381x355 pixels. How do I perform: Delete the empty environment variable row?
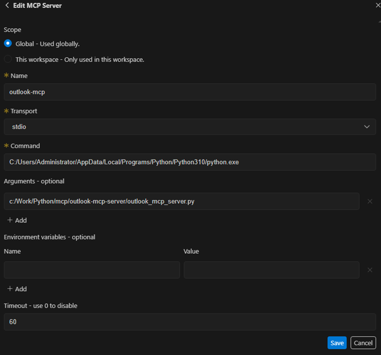370,270
